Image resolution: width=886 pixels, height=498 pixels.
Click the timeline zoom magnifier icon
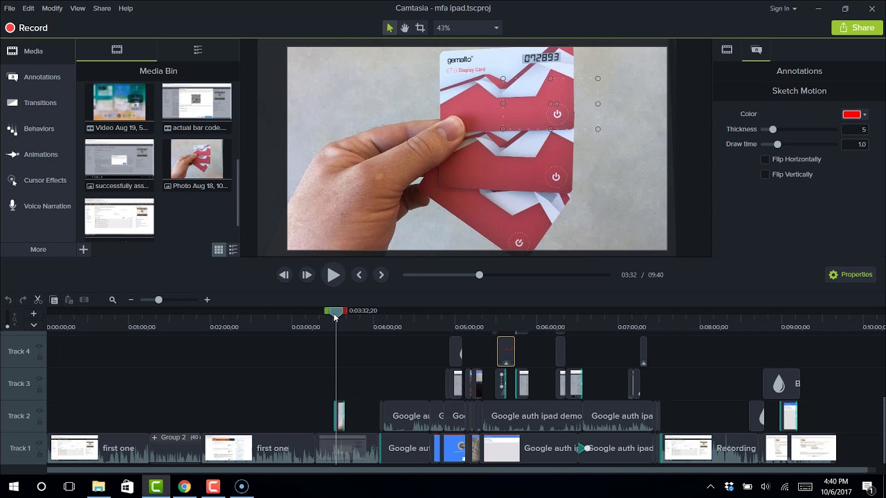[112, 299]
